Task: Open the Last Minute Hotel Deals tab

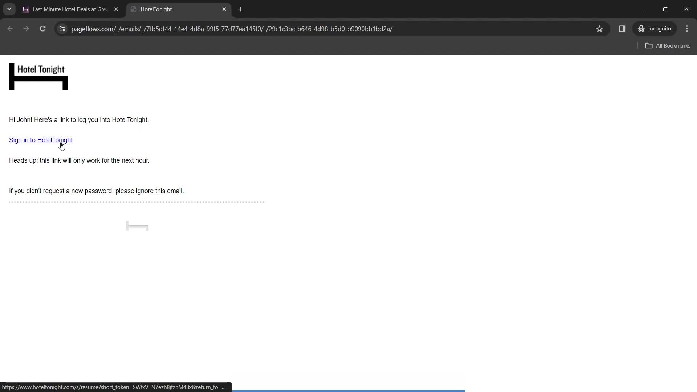Action: [69, 9]
